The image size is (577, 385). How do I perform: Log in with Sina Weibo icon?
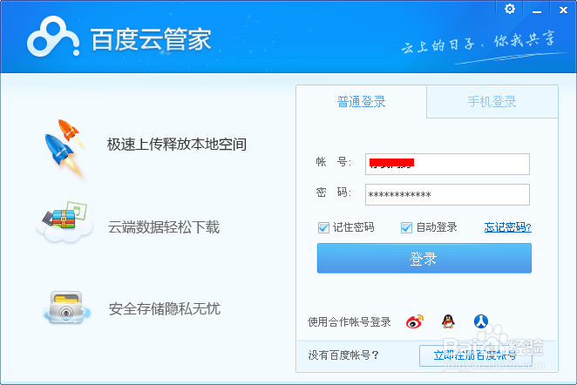[415, 321]
